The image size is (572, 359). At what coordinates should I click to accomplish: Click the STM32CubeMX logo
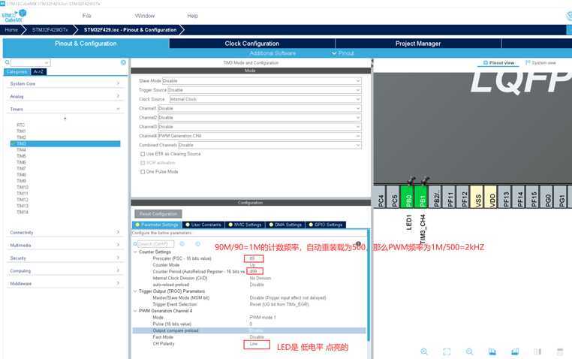[x=14, y=16]
